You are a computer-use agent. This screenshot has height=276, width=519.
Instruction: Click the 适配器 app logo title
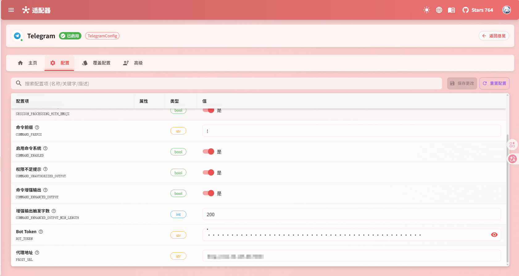(x=36, y=10)
